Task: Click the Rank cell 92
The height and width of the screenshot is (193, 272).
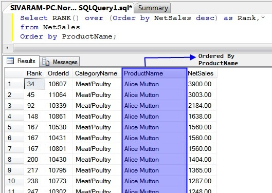Action: [34, 106]
